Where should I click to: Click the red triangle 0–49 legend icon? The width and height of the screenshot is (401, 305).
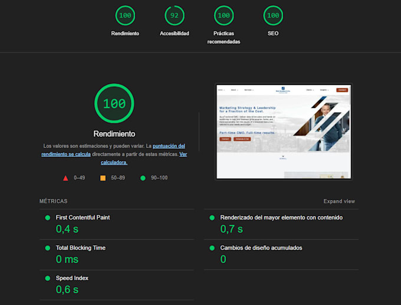(65, 178)
